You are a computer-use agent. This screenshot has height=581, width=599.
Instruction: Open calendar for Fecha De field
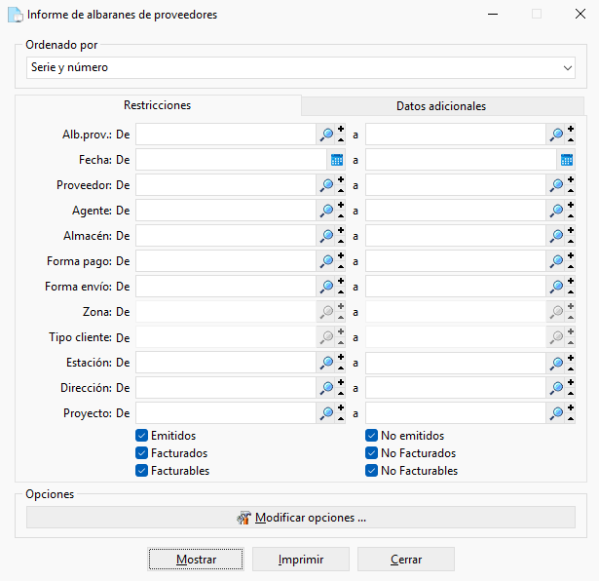coord(337,160)
